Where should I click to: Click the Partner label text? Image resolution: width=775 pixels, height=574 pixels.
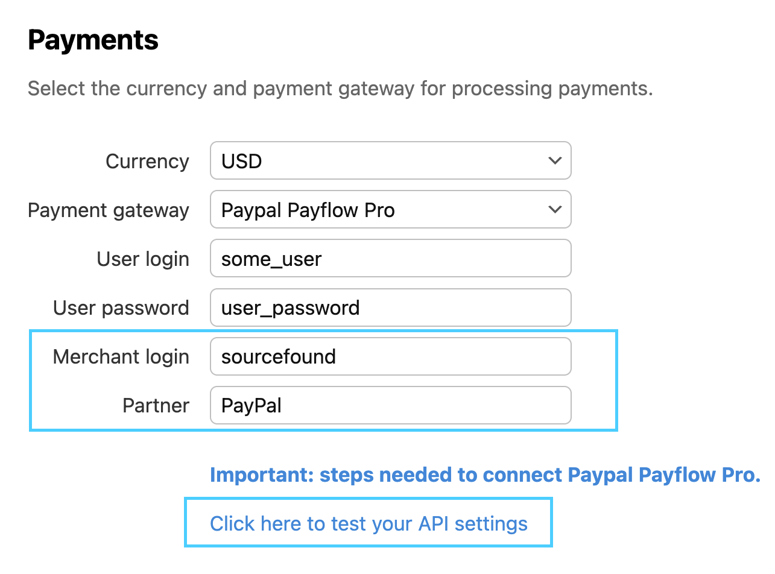click(156, 406)
